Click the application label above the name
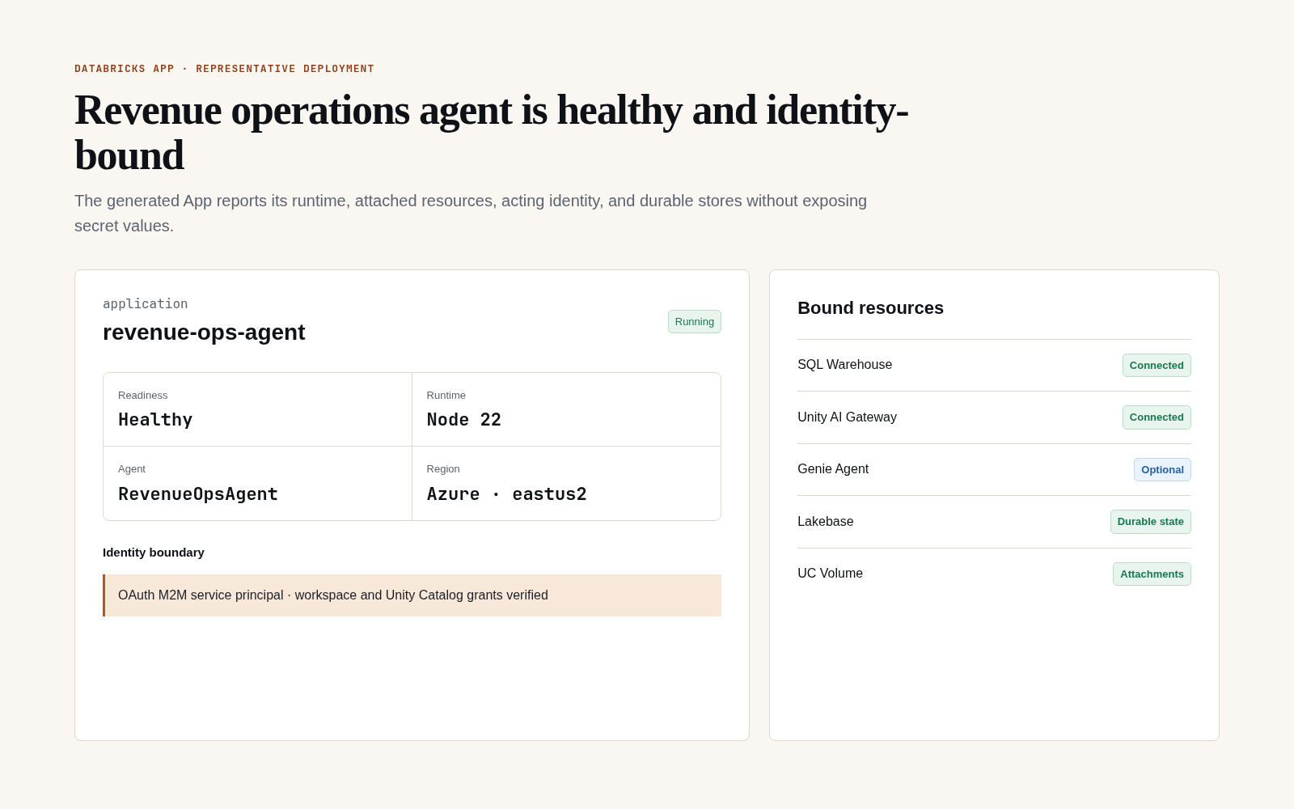 [x=145, y=303]
